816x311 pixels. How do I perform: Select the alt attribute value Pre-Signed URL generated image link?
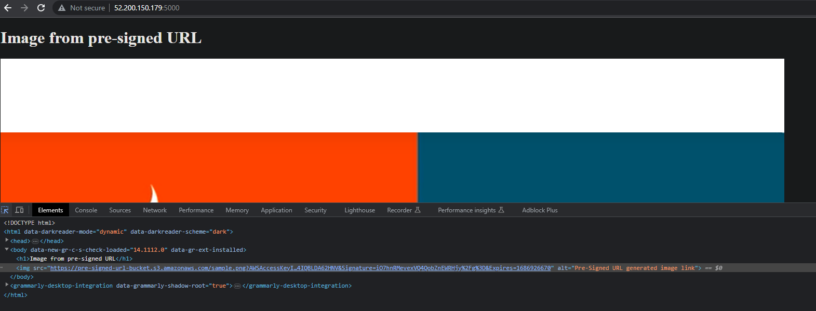point(635,268)
